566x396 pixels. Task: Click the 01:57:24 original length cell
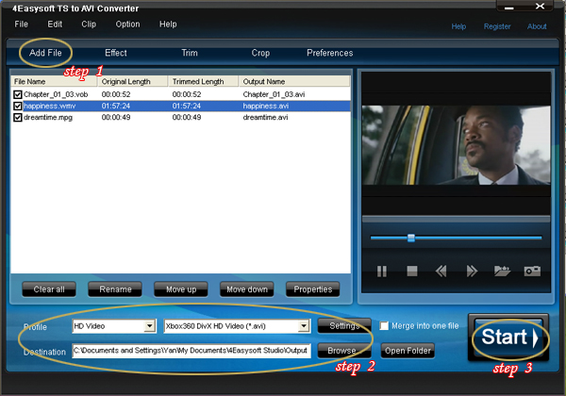pos(115,106)
